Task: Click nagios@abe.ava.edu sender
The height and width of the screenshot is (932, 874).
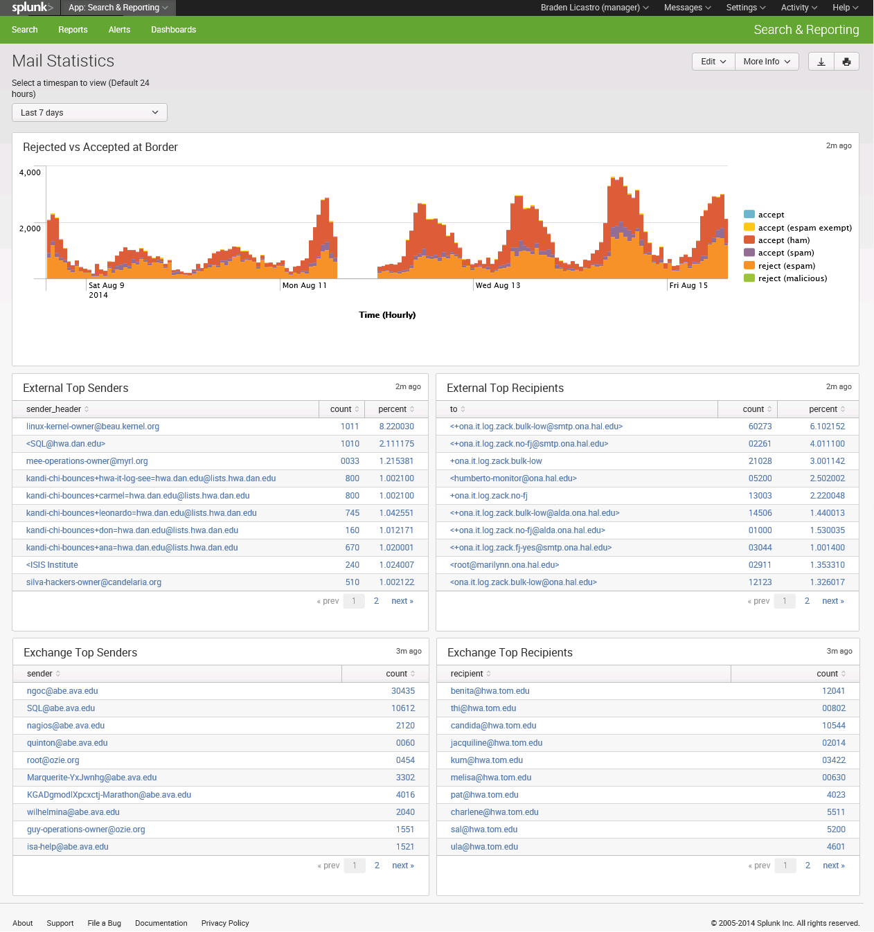Action: [66, 726]
